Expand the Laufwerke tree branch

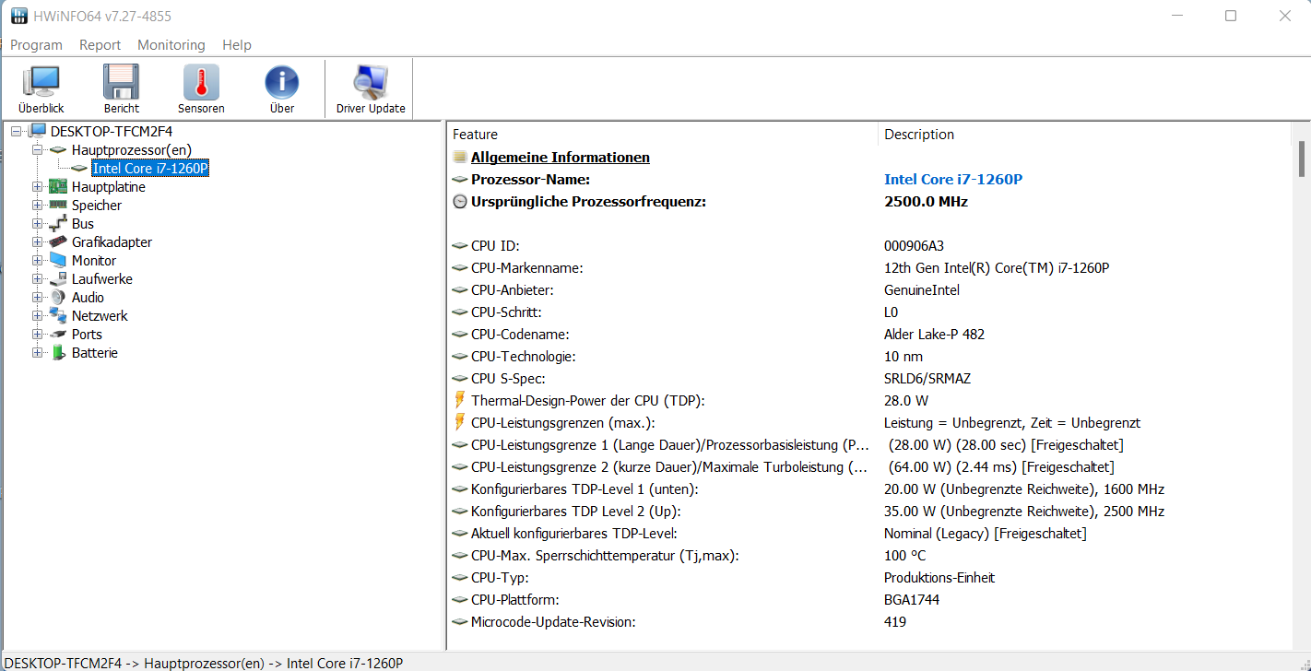click(x=38, y=279)
